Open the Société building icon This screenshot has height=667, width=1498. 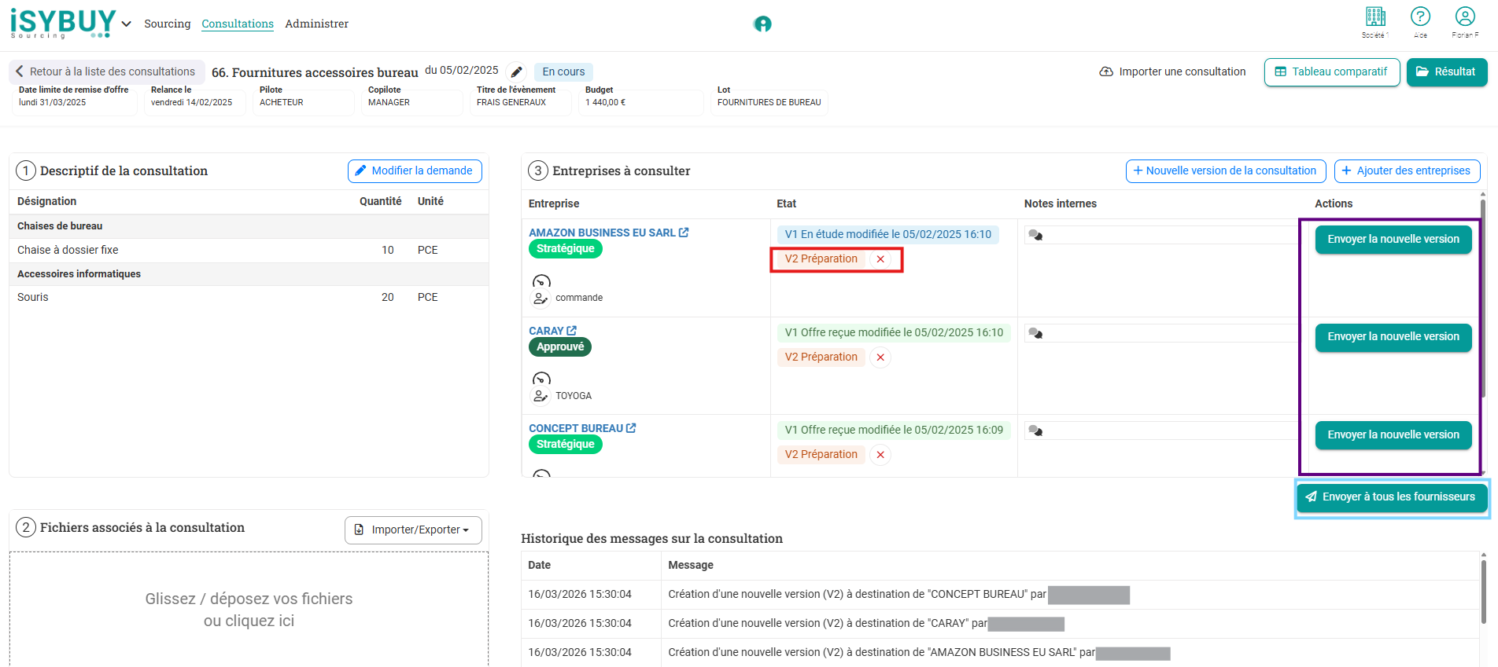pos(1375,16)
